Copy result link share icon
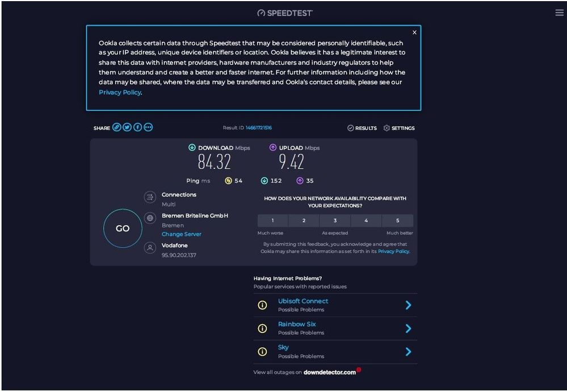 point(116,127)
